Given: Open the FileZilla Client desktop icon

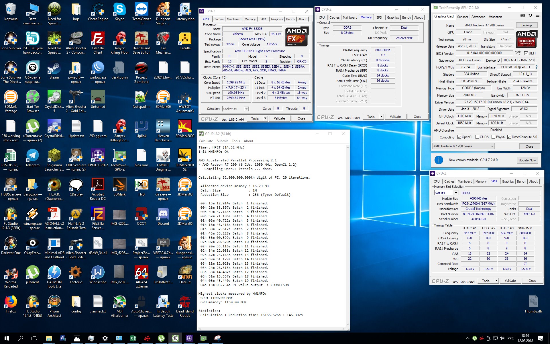Looking at the screenshot, I should coord(98,43).
